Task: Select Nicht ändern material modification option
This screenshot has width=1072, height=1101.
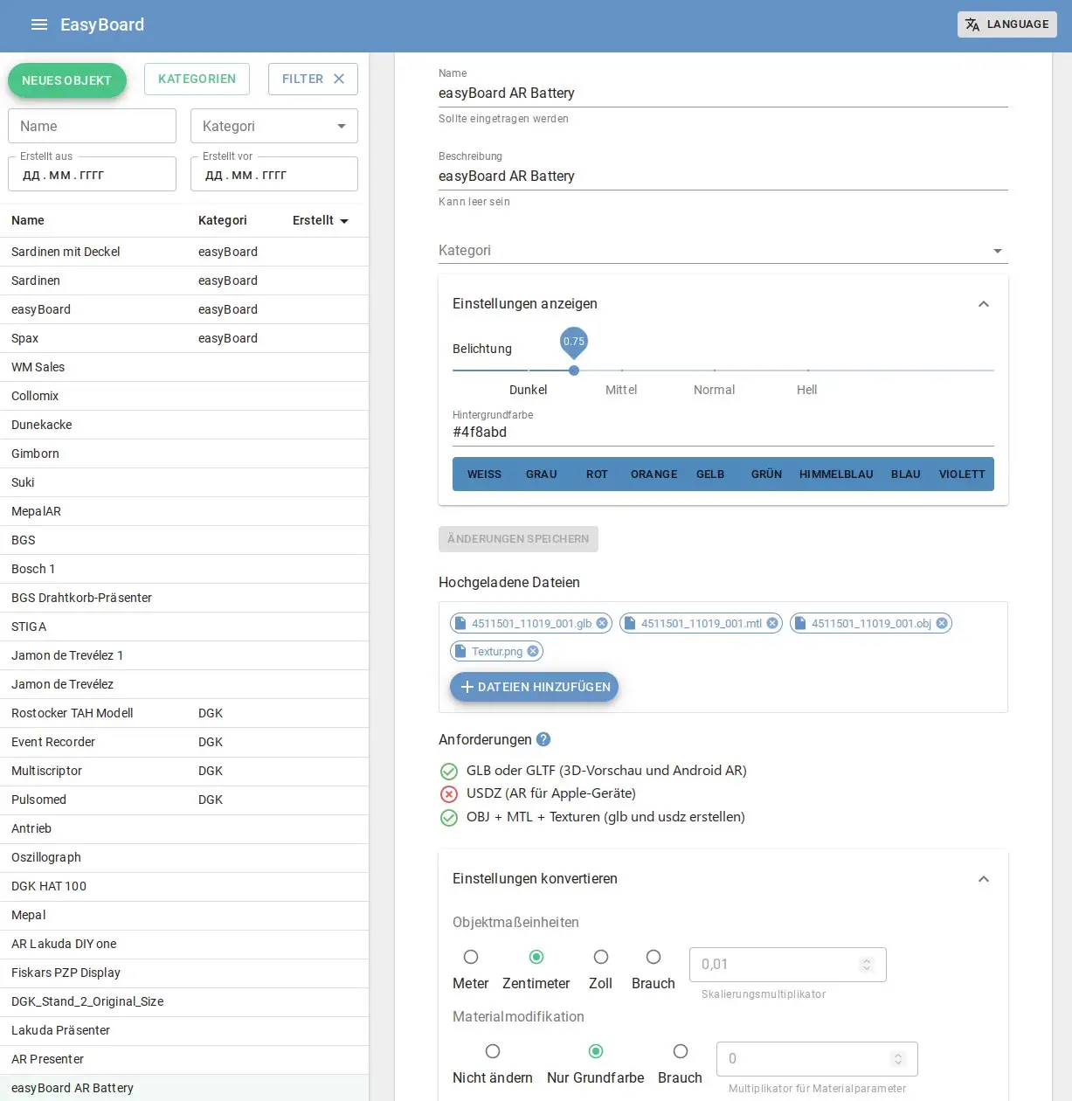Action: 493,1051
